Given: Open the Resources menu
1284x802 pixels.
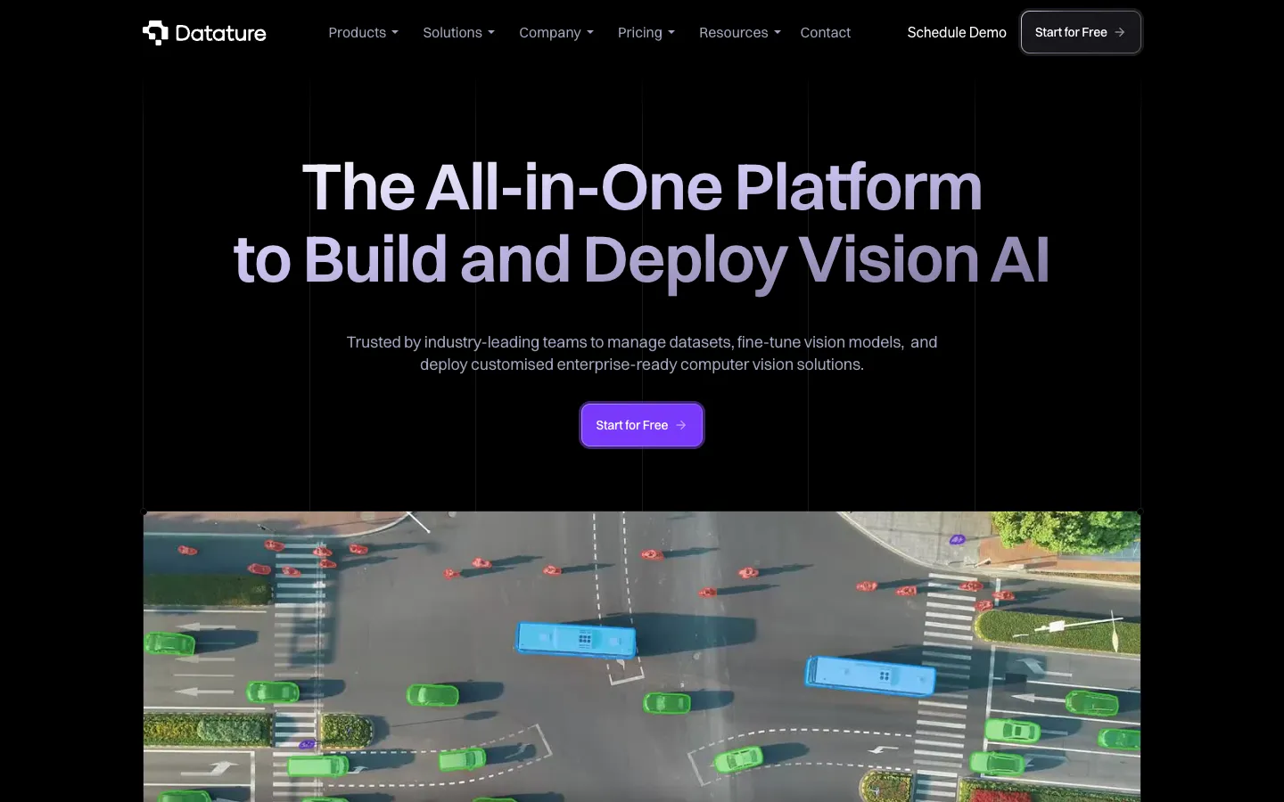Looking at the screenshot, I should pyautogui.click(x=740, y=32).
